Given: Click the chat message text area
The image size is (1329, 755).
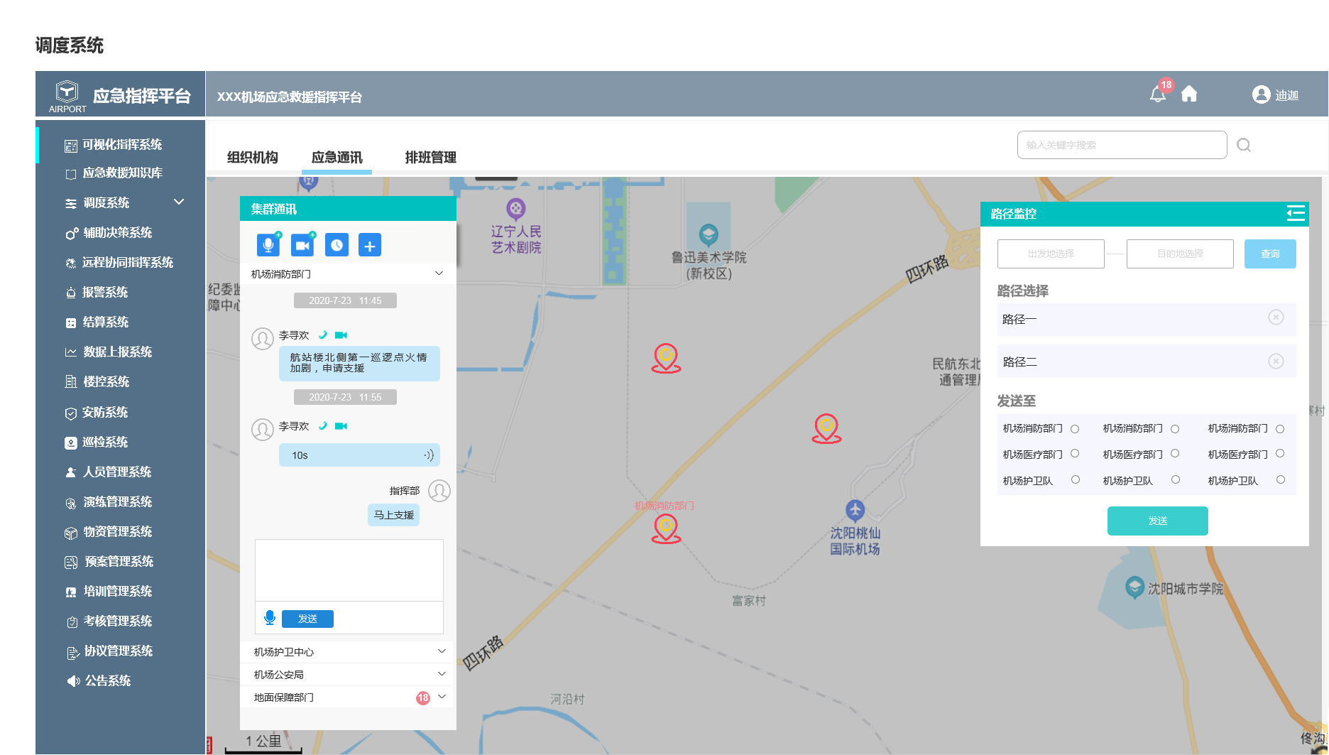Looking at the screenshot, I should tap(349, 570).
